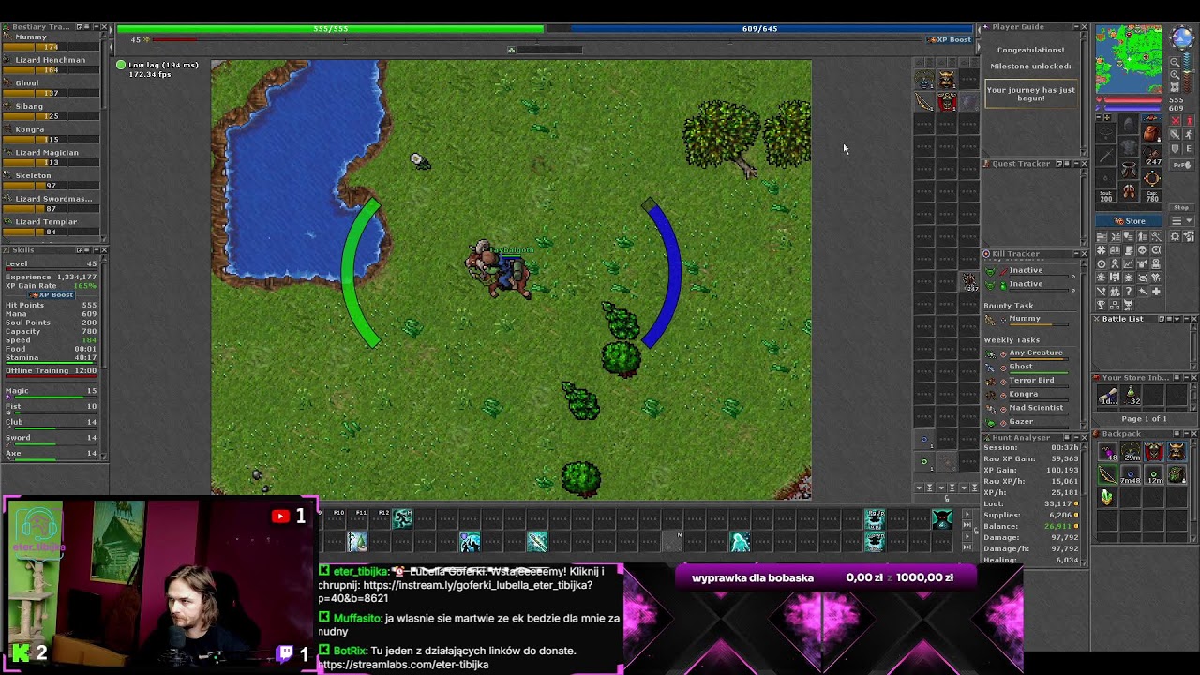
Task: Collapse the Quest Tracker panel
Action: click(x=1075, y=164)
